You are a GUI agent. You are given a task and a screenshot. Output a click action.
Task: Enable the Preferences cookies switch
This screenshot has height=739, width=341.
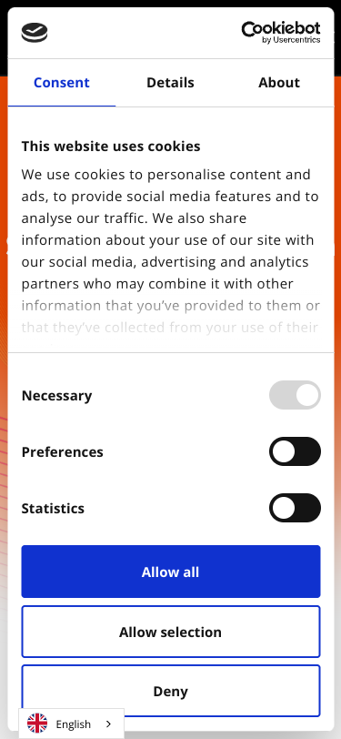[x=295, y=451]
